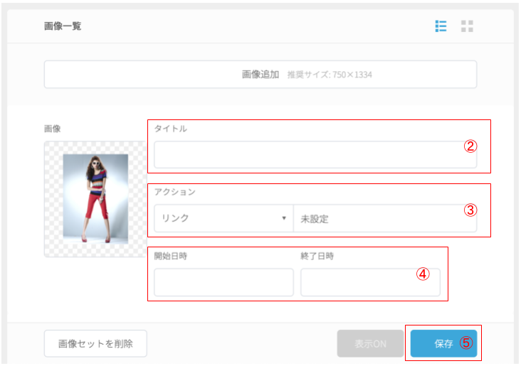521x366 pixels.
Task: Focus the タイトル text input field
Action: point(315,155)
